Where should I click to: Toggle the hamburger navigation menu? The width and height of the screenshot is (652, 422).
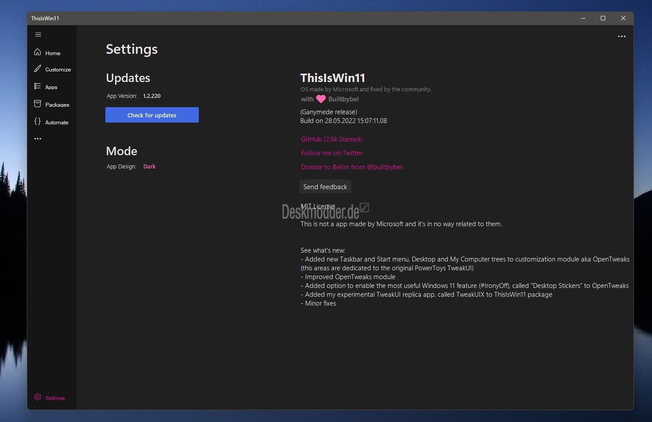pyautogui.click(x=38, y=34)
